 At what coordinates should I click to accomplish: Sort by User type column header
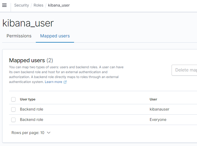[x=28, y=99]
